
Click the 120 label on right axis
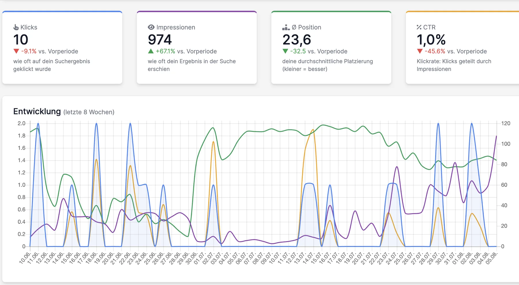pyautogui.click(x=506, y=123)
